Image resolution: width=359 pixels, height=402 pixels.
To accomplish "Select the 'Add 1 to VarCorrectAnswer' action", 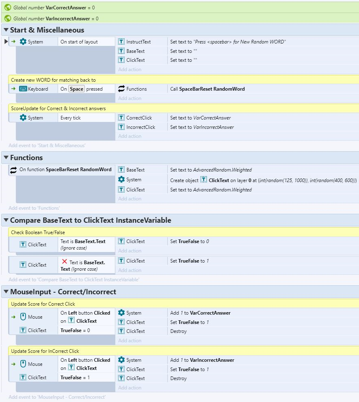I will pyautogui.click(x=200, y=313).
